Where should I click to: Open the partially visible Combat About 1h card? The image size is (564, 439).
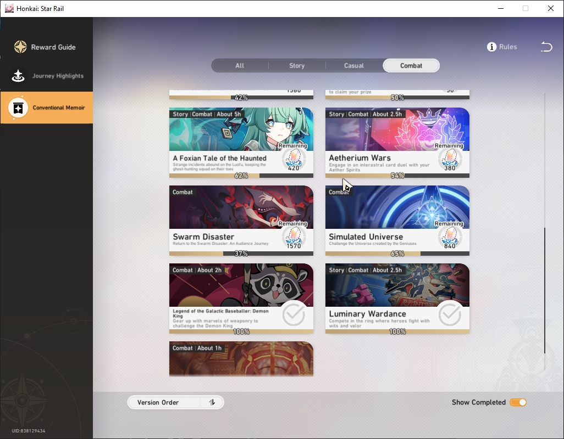(x=241, y=358)
